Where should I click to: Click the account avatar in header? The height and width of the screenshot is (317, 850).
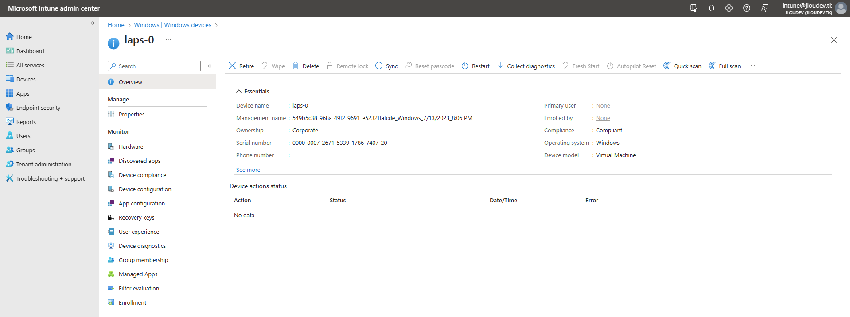click(x=841, y=8)
